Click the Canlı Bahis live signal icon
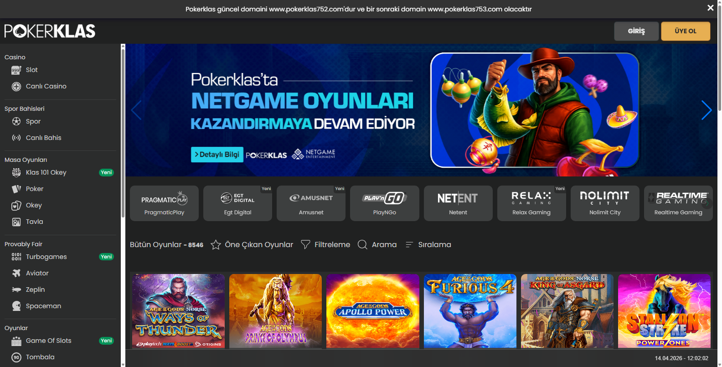This screenshot has height=367, width=722. coord(16,138)
